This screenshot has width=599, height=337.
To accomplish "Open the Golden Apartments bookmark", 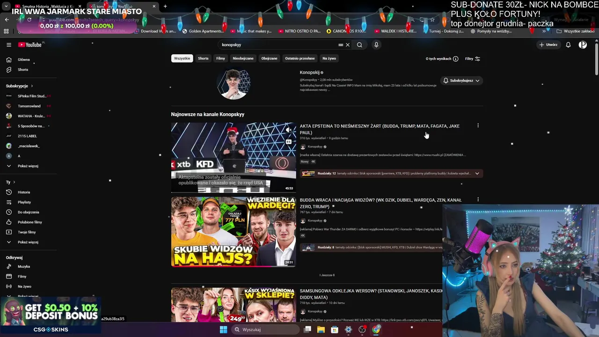I will pyautogui.click(x=203, y=31).
